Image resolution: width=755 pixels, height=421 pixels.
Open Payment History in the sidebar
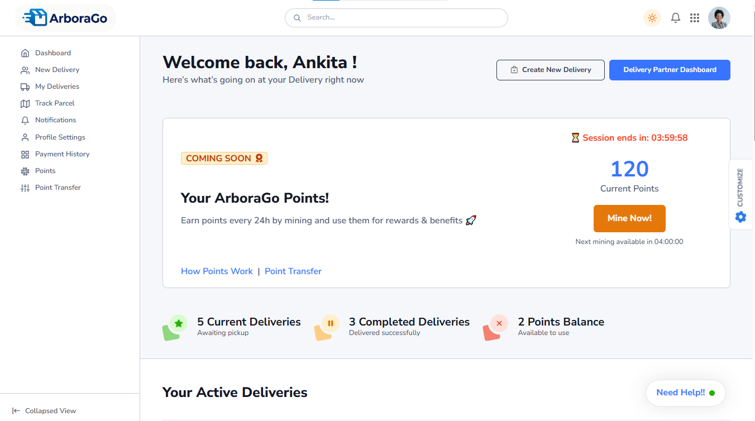click(x=62, y=154)
